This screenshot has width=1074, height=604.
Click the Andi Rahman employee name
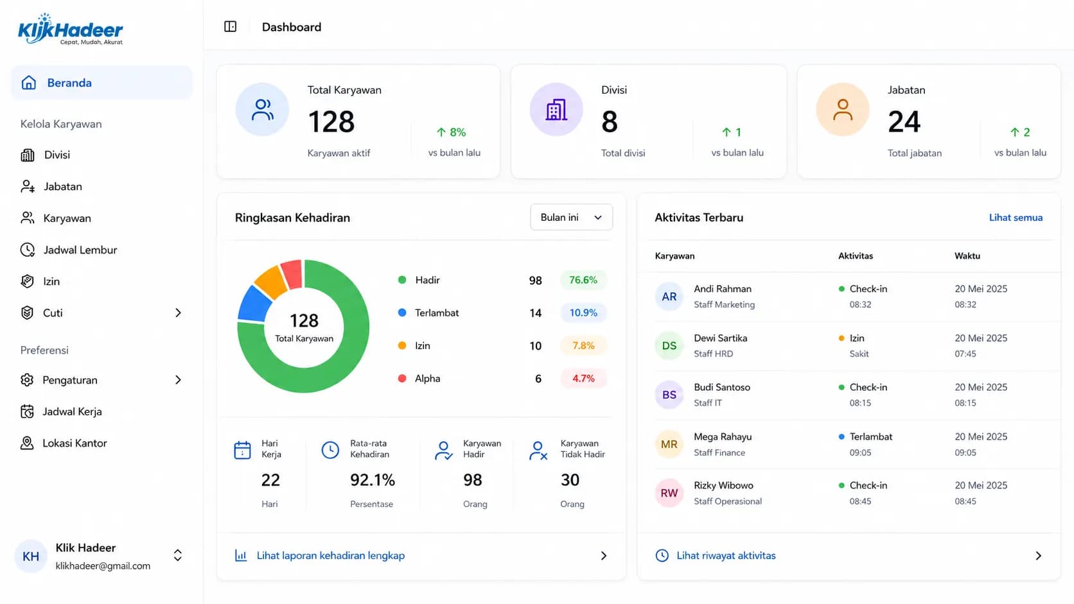point(723,289)
